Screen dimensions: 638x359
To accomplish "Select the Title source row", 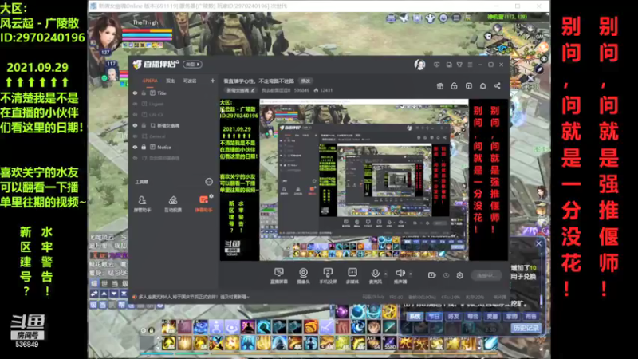I will [x=173, y=93].
